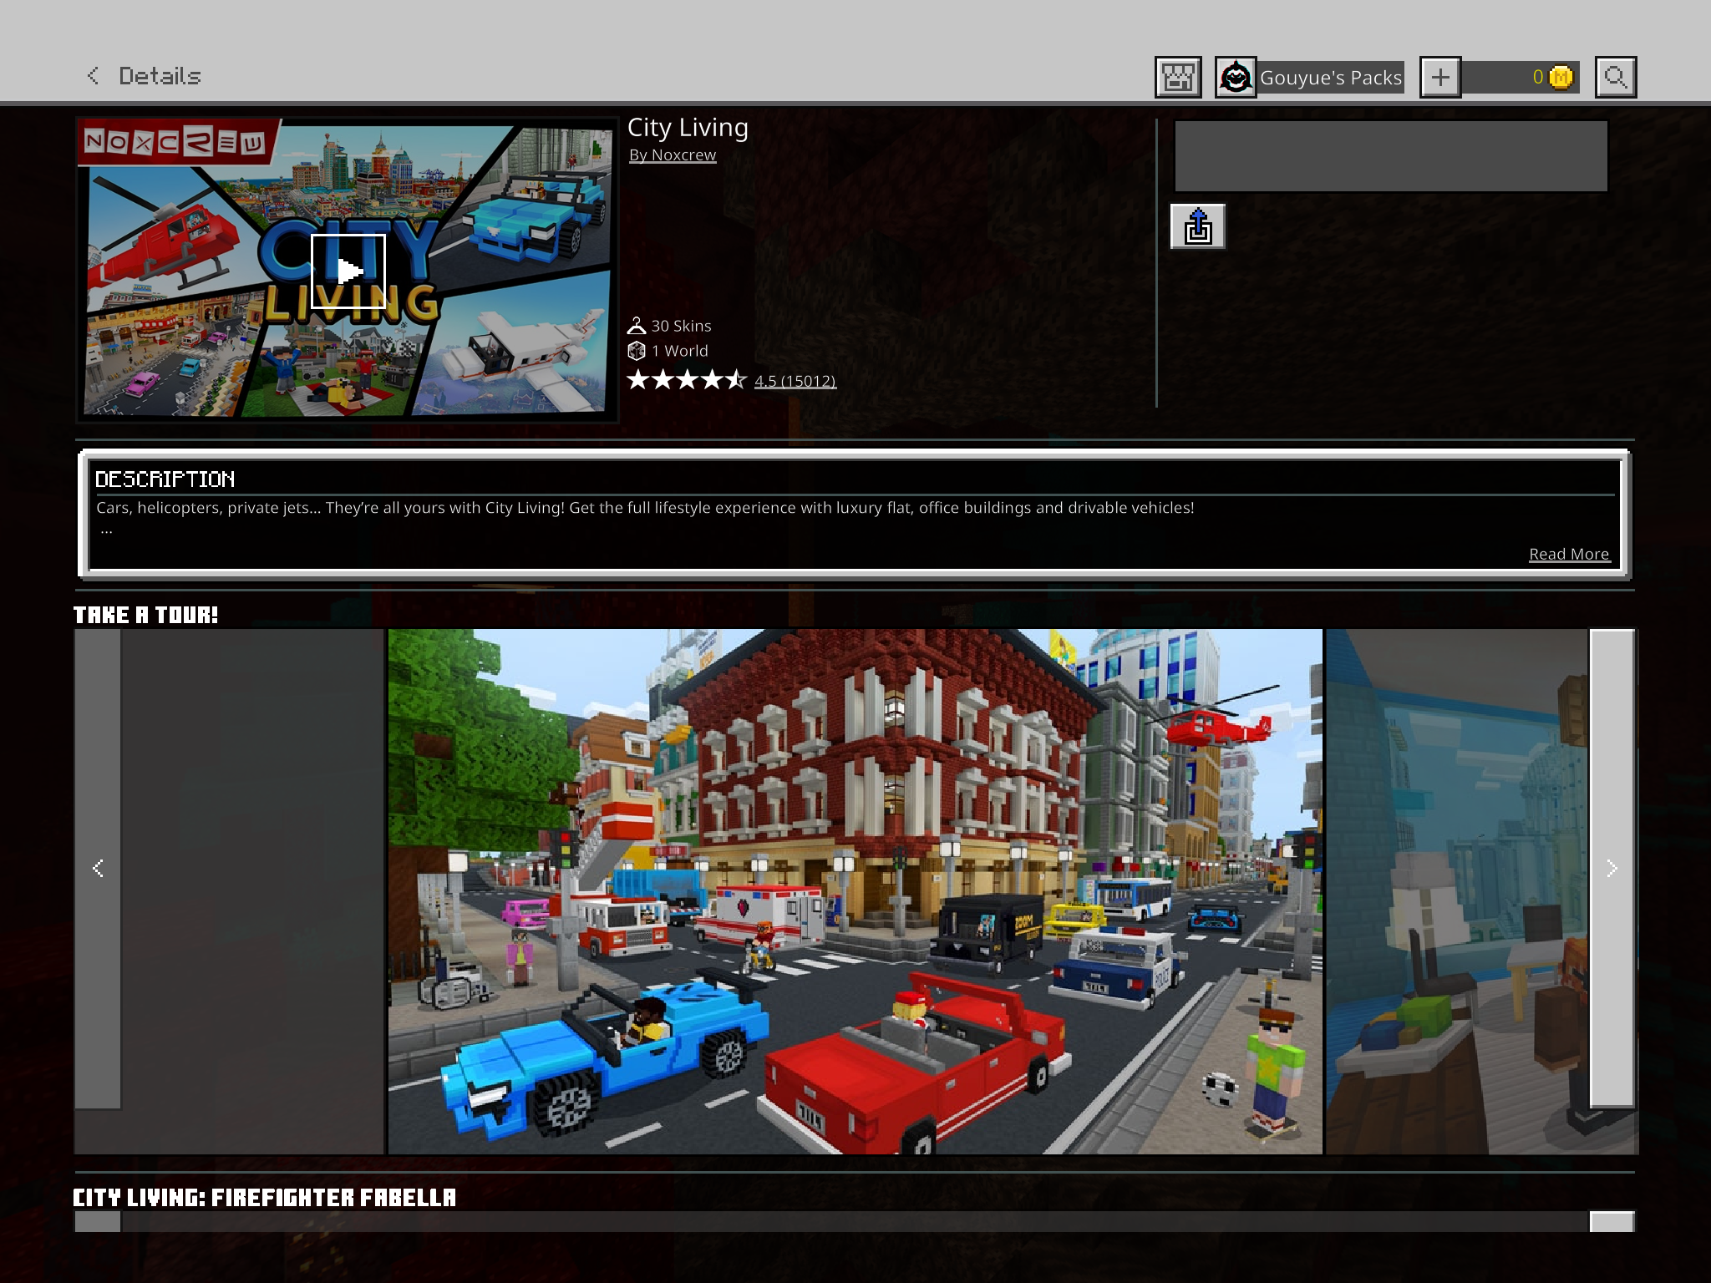Image resolution: width=1711 pixels, height=1283 pixels.
Task: Select the Gouyue's Packs label
Action: [x=1330, y=78]
